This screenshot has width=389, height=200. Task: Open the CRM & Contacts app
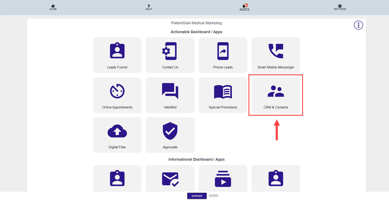tap(276, 95)
